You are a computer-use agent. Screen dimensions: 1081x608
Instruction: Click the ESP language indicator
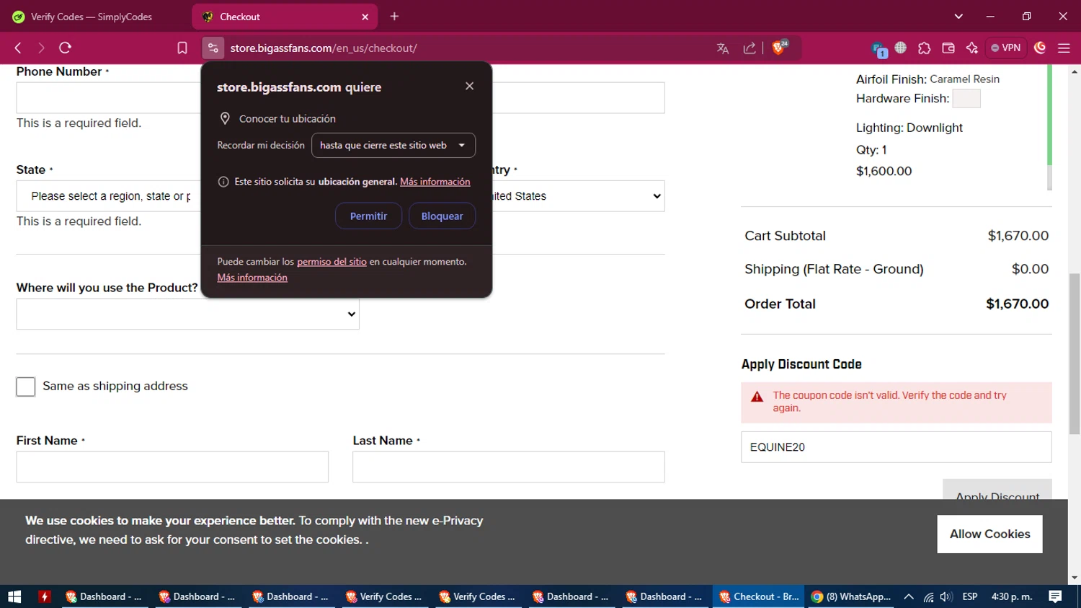tap(970, 596)
